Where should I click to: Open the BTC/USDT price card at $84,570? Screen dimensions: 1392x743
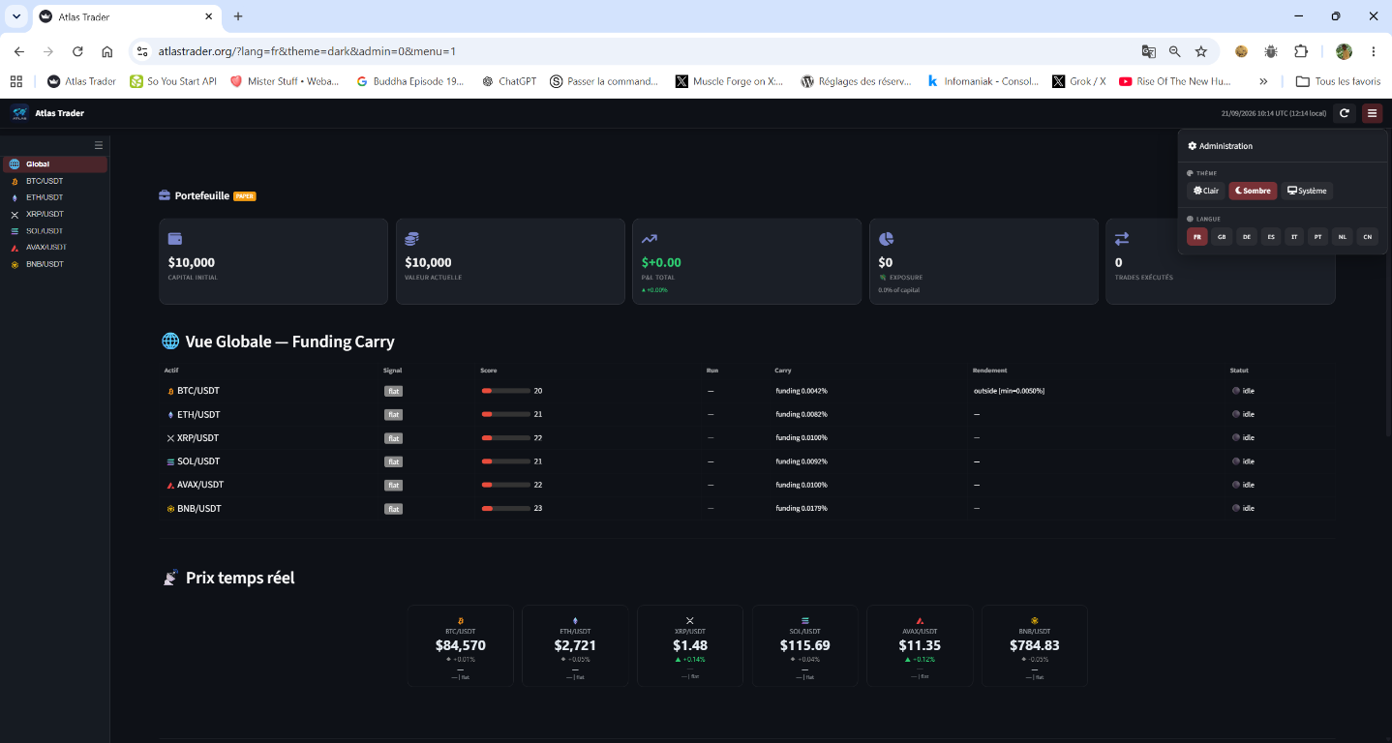460,646
